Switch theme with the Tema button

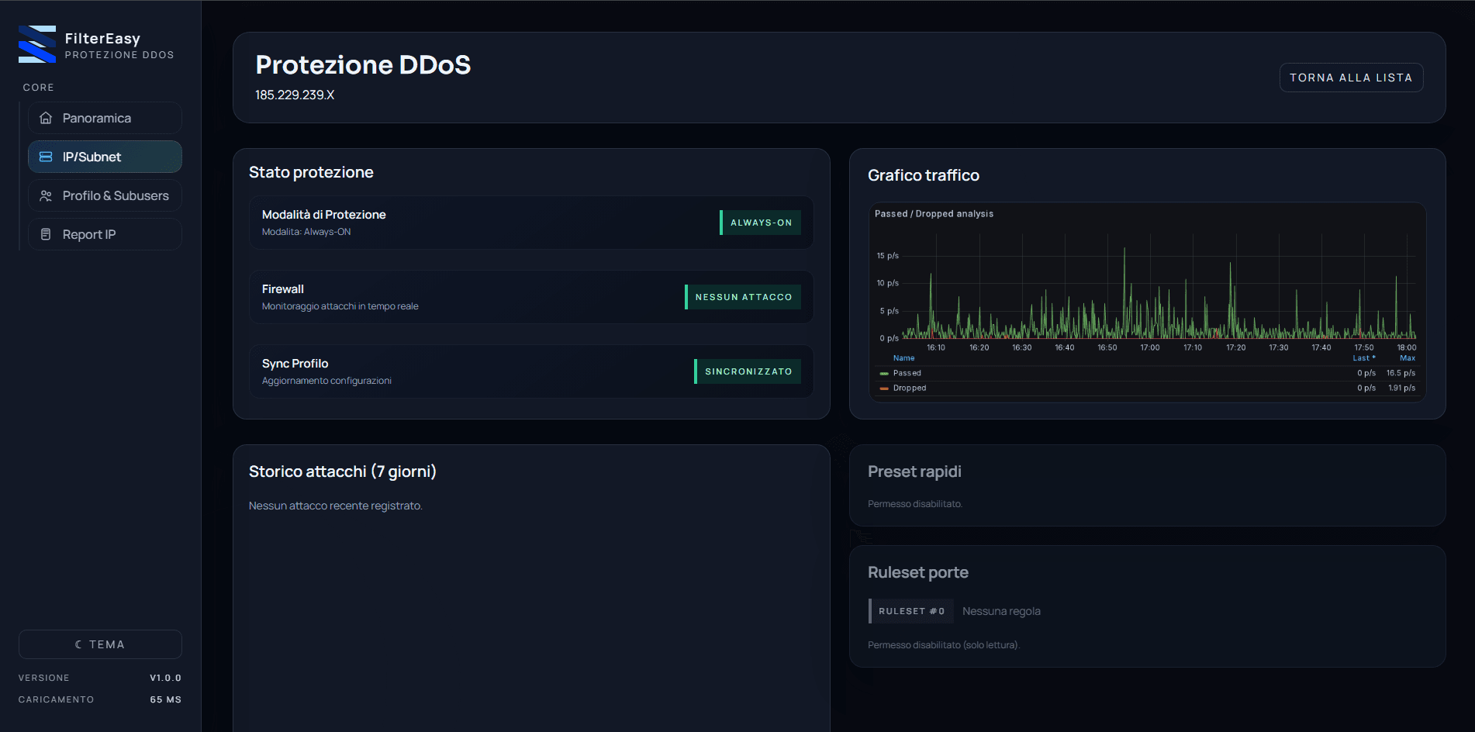tap(100, 644)
